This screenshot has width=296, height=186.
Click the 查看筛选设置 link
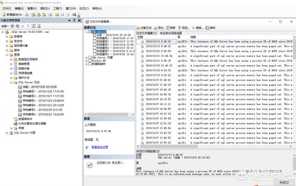[x=100, y=147]
